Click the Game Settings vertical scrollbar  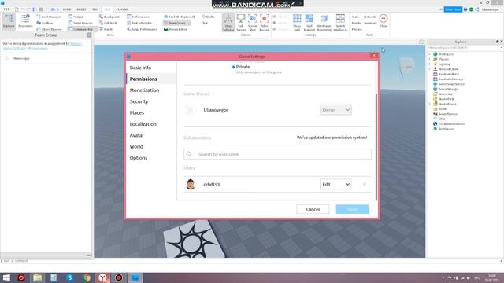[x=376, y=148]
